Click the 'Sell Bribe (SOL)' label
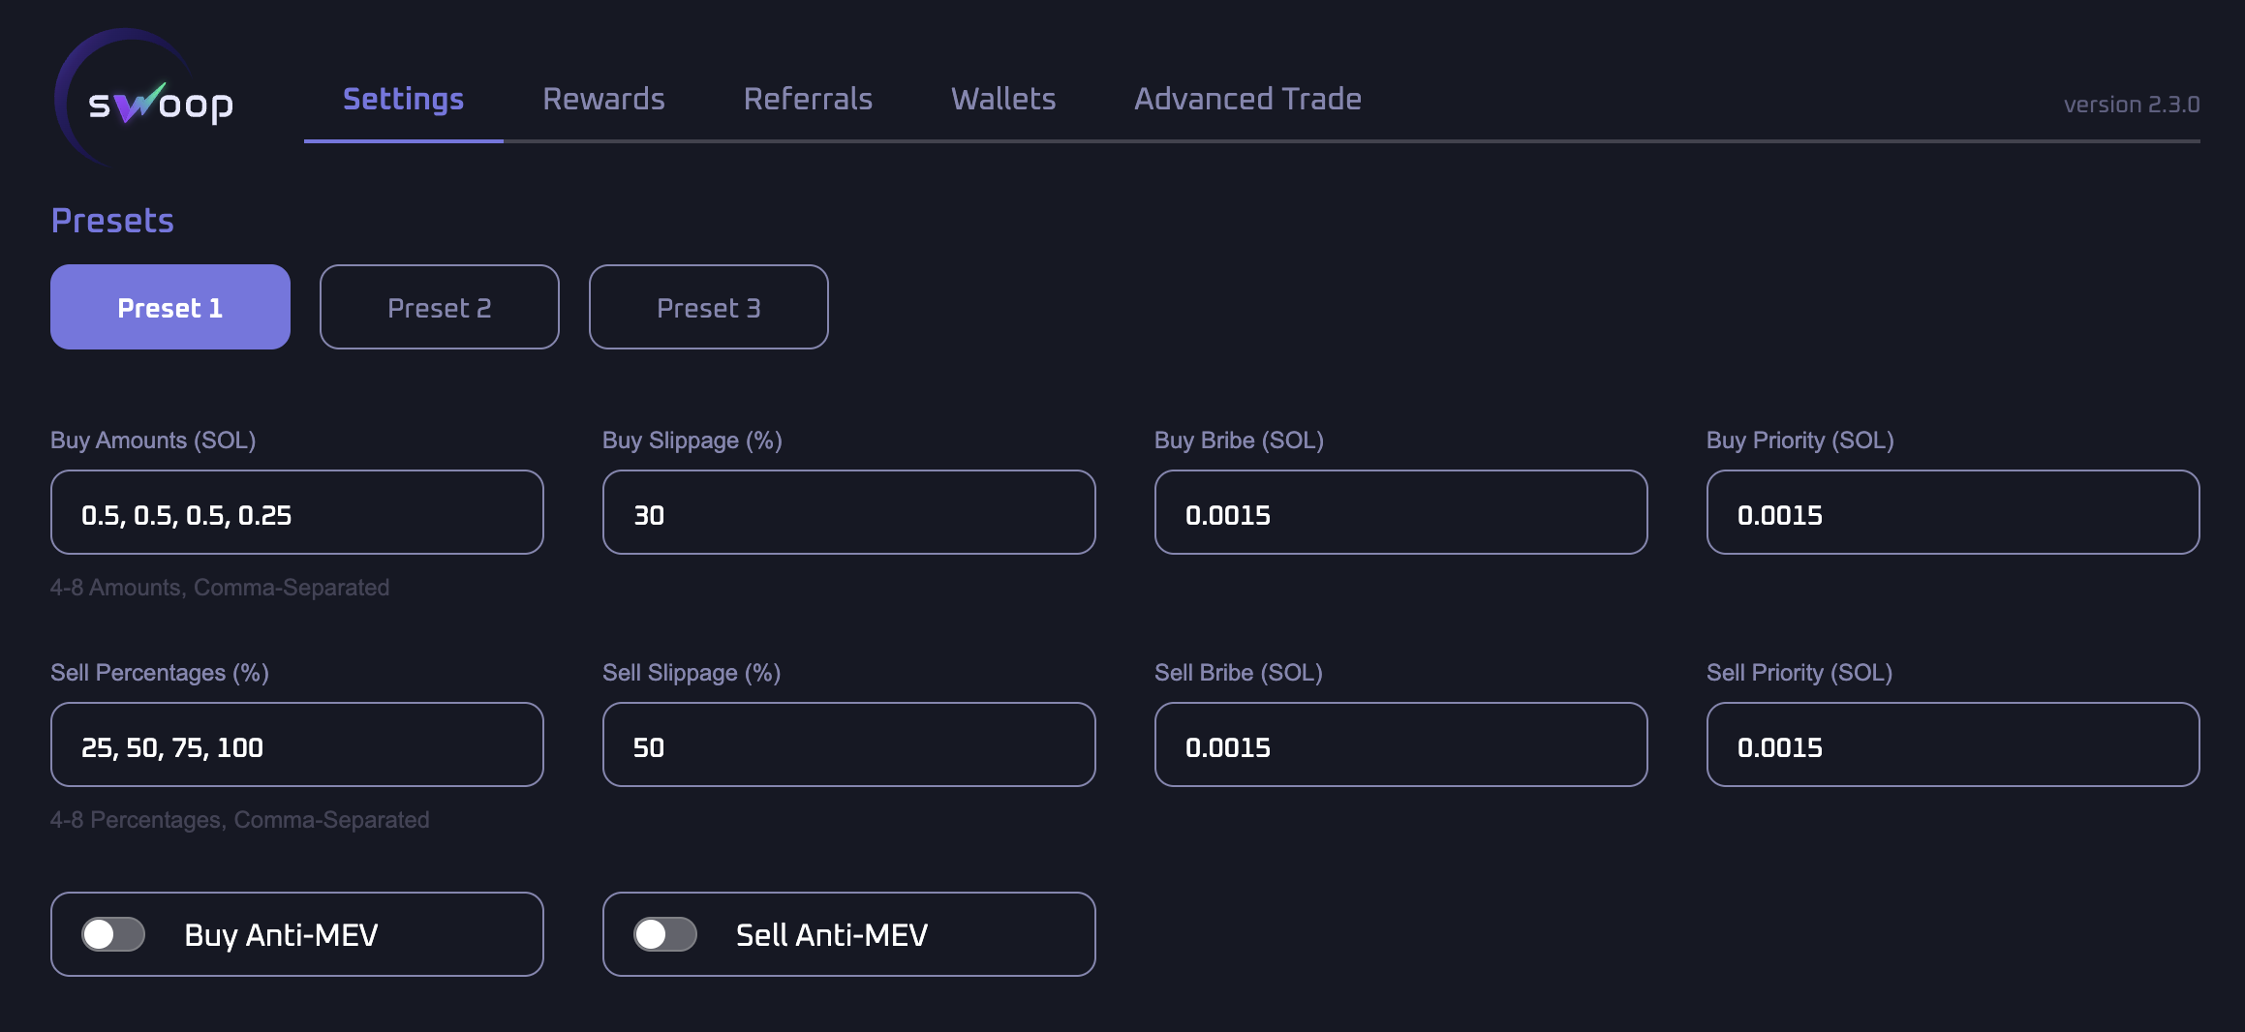The image size is (2245, 1032). (1239, 673)
